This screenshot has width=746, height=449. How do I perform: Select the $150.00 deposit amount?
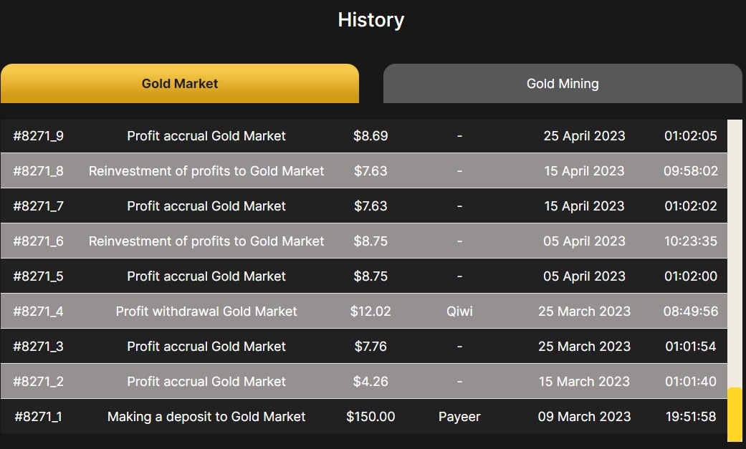[370, 417]
